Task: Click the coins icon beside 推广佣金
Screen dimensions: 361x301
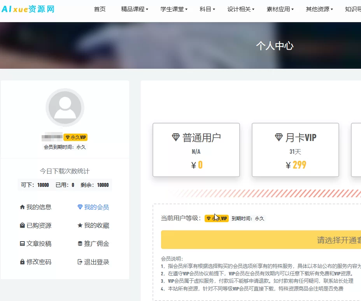Action: (x=80, y=244)
